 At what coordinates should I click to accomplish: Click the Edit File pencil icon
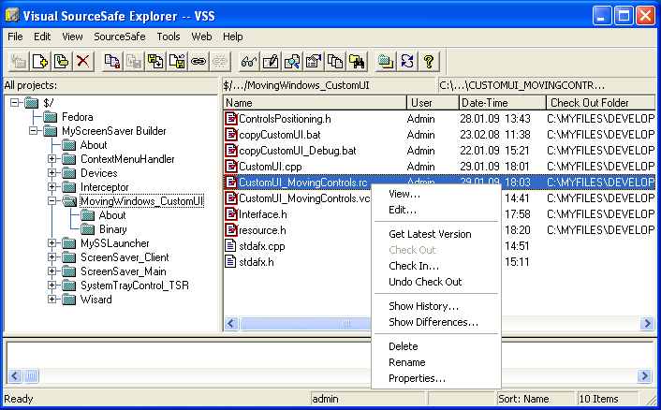[271, 62]
